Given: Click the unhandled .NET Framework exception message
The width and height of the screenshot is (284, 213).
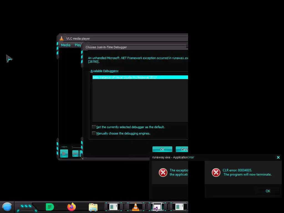Looking at the screenshot, I should click(138, 60).
